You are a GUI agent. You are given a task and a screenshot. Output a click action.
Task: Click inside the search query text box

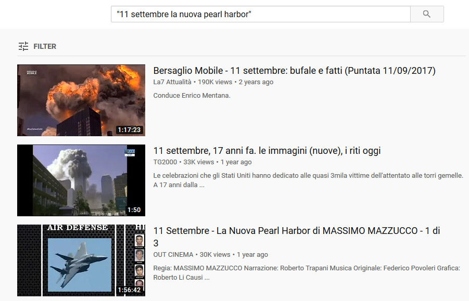(260, 14)
